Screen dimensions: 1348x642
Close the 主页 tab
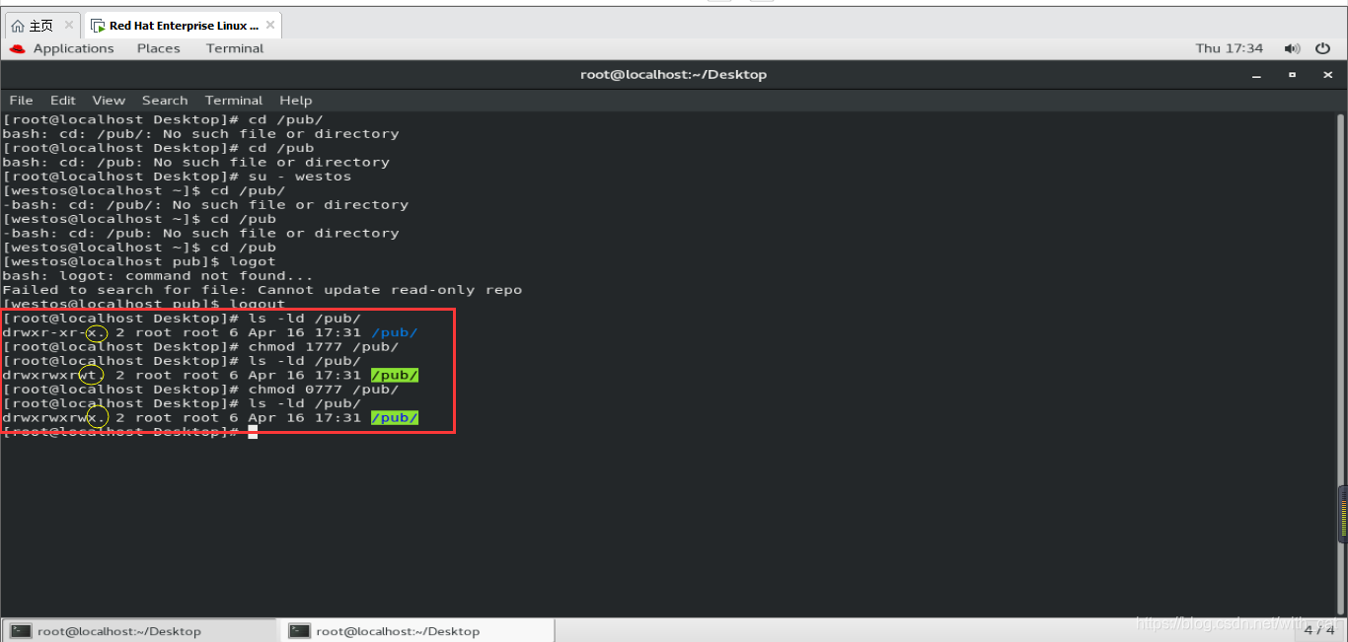68,26
